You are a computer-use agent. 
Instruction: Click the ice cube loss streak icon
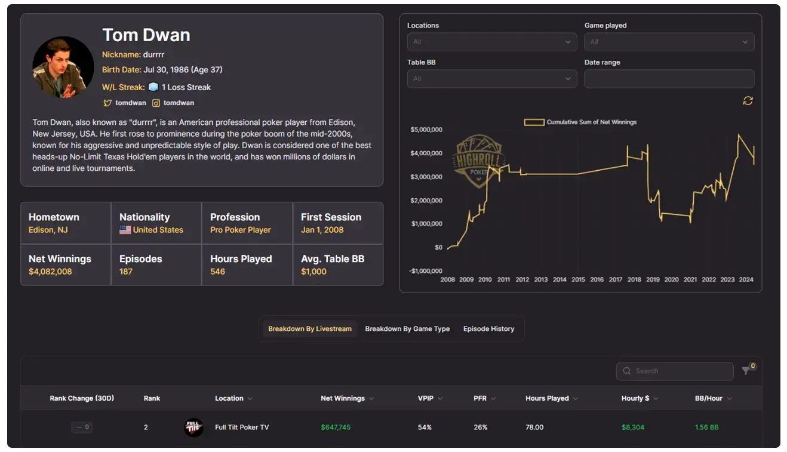[x=153, y=87]
